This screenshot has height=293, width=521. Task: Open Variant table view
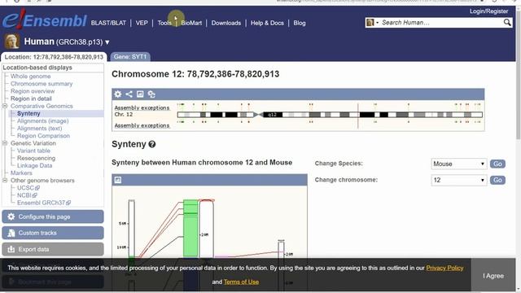coord(33,151)
